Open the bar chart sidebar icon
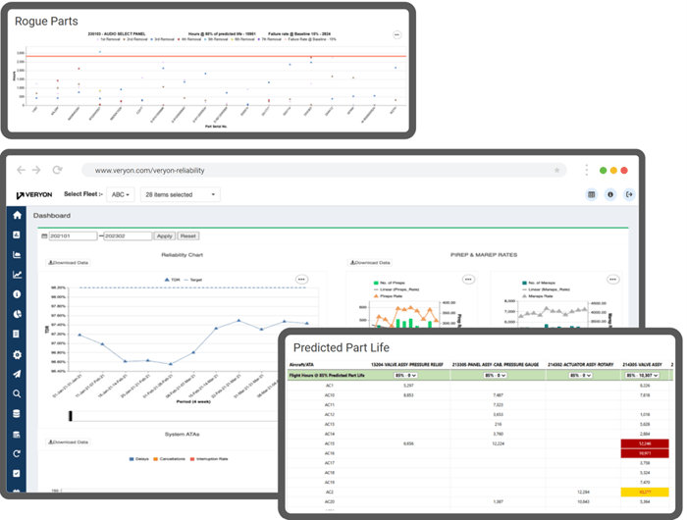Image resolution: width=687 pixels, height=520 pixels. click(x=17, y=254)
